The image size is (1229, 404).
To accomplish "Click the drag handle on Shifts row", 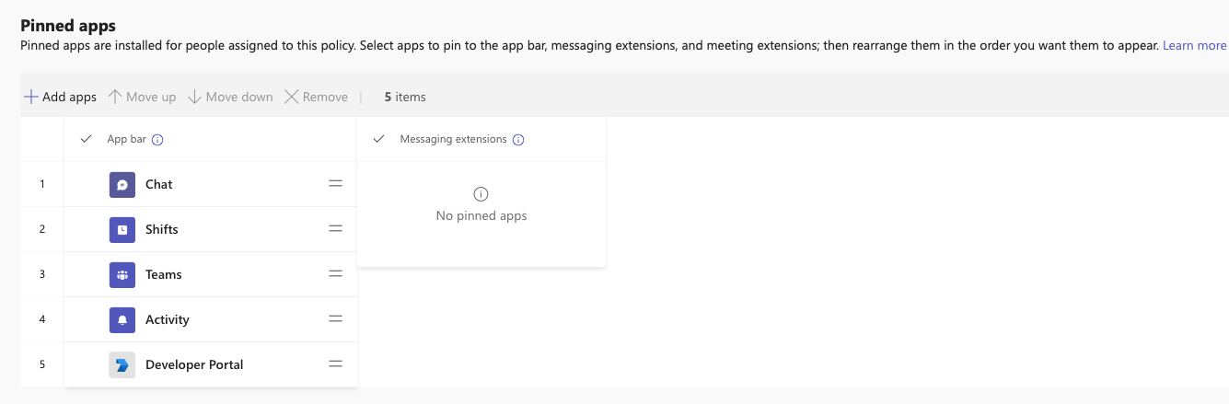I will point(335,229).
